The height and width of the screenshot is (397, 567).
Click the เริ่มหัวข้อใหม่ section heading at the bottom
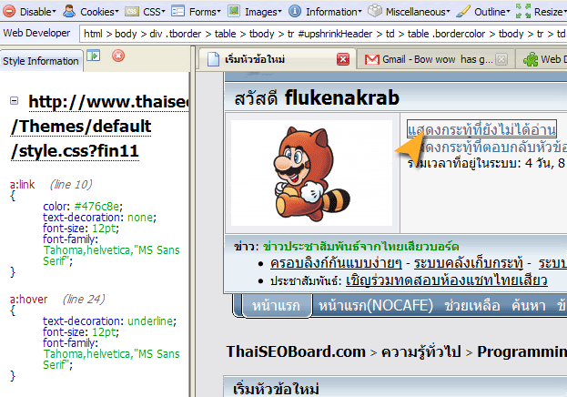(276, 389)
